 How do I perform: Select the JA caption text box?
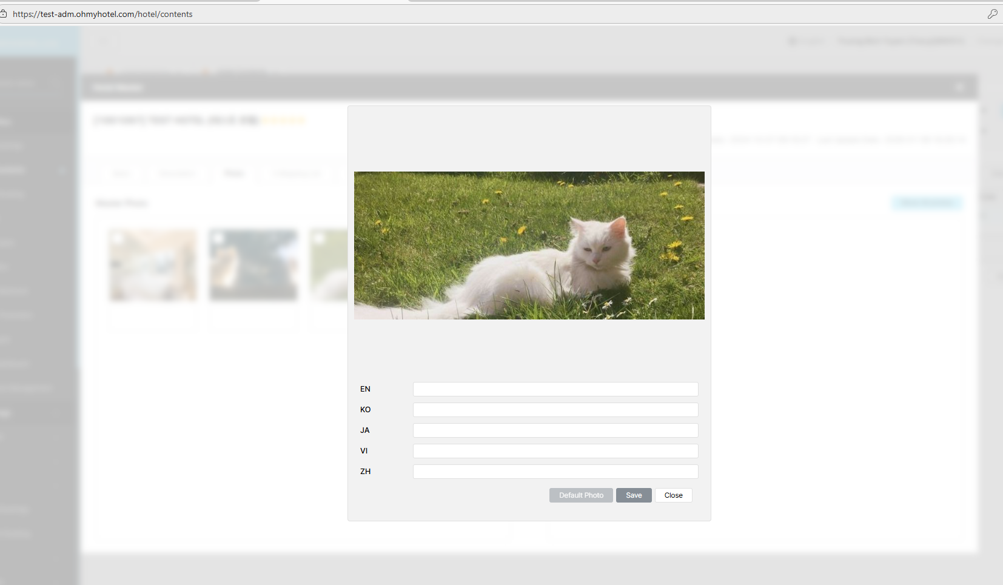point(555,430)
